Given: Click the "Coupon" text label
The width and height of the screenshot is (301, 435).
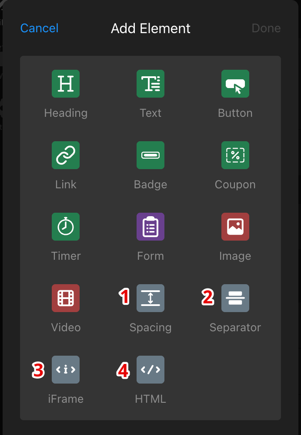Looking at the screenshot, I should tap(235, 184).
